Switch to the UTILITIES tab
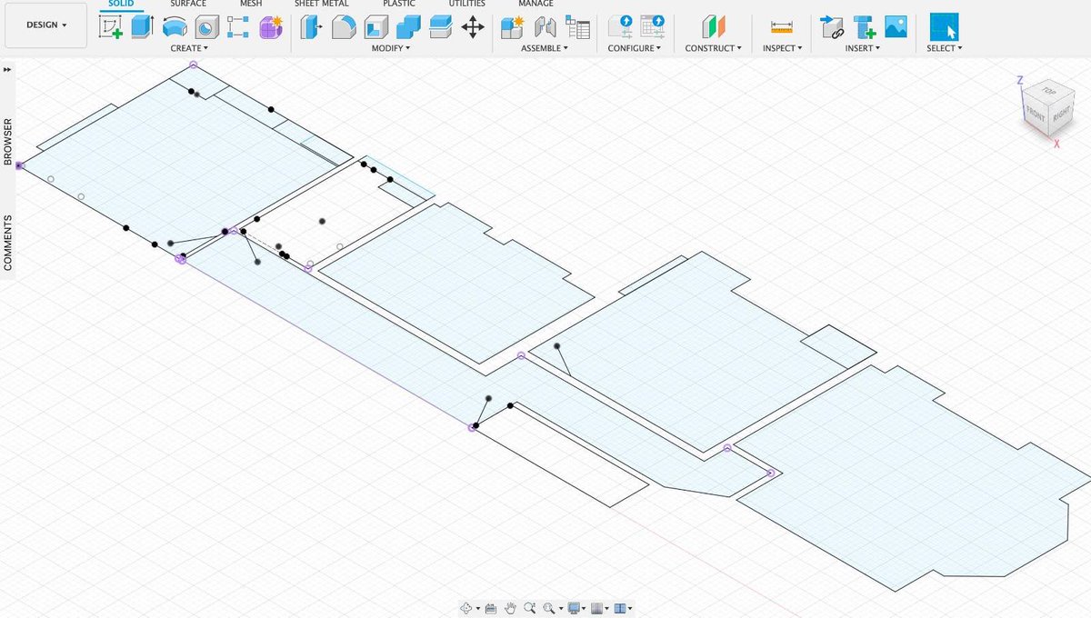Image resolution: width=1091 pixels, height=618 pixels. coord(466,5)
